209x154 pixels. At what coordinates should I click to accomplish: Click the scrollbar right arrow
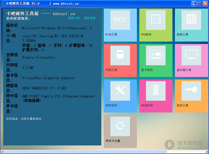click(207, 152)
